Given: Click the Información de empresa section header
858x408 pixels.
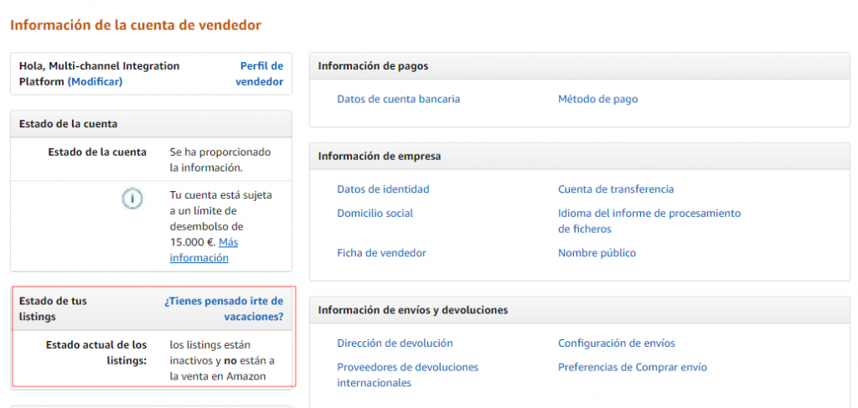Looking at the screenshot, I should click(x=380, y=156).
